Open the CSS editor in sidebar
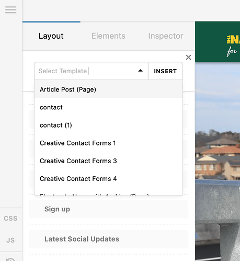 [10, 218]
